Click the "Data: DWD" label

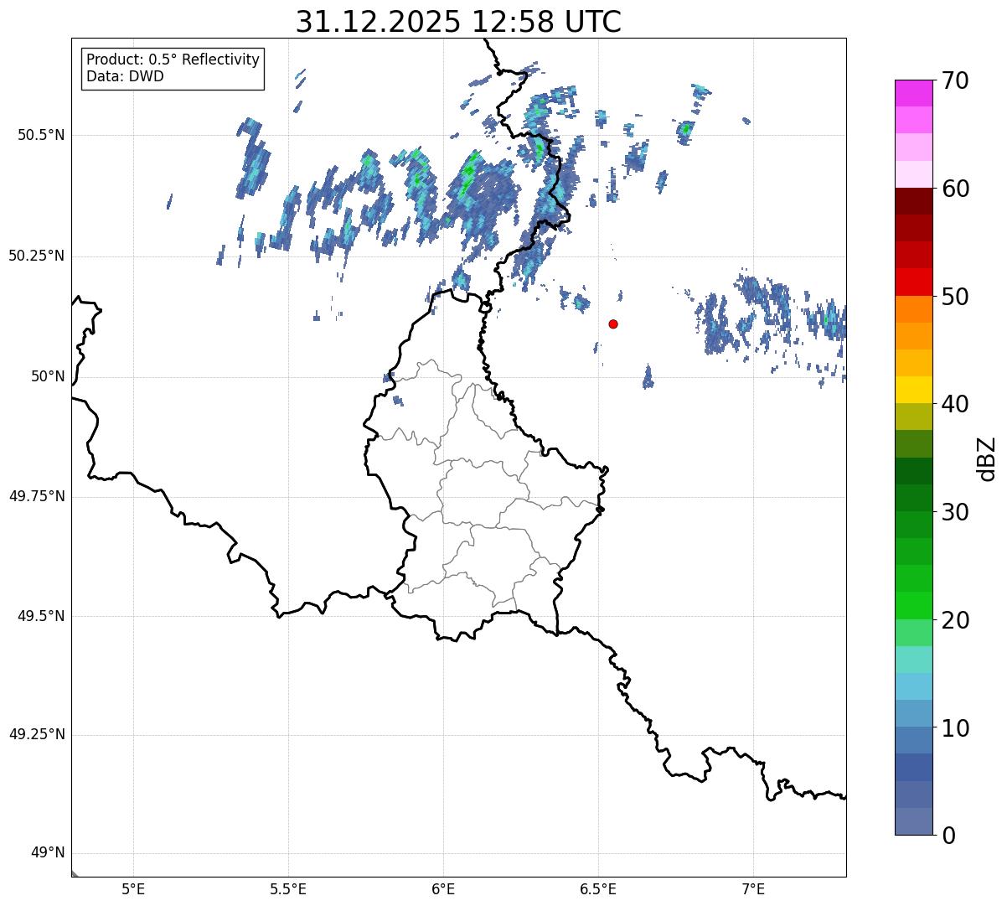click(125, 76)
